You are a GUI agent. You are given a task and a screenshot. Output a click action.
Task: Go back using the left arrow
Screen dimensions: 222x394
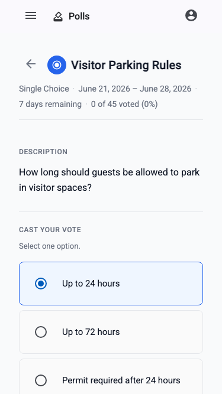click(x=31, y=64)
